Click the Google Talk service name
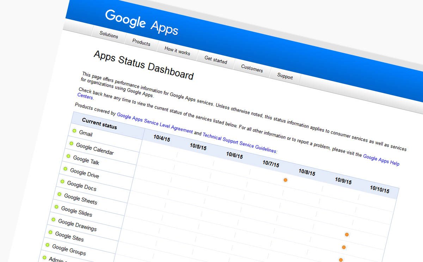 click(x=86, y=160)
